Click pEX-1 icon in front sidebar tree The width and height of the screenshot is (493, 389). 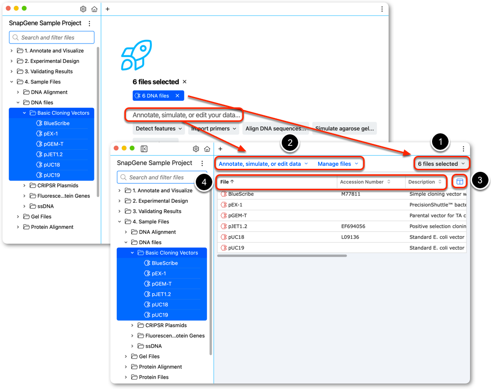click(x=147, y=273)
